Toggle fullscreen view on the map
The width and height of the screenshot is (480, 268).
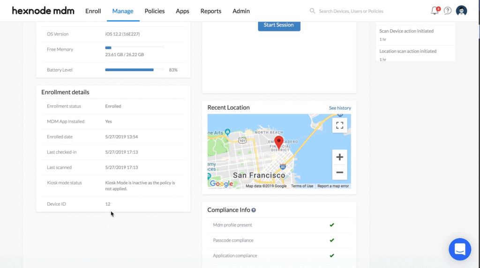(x=340, y=125)
